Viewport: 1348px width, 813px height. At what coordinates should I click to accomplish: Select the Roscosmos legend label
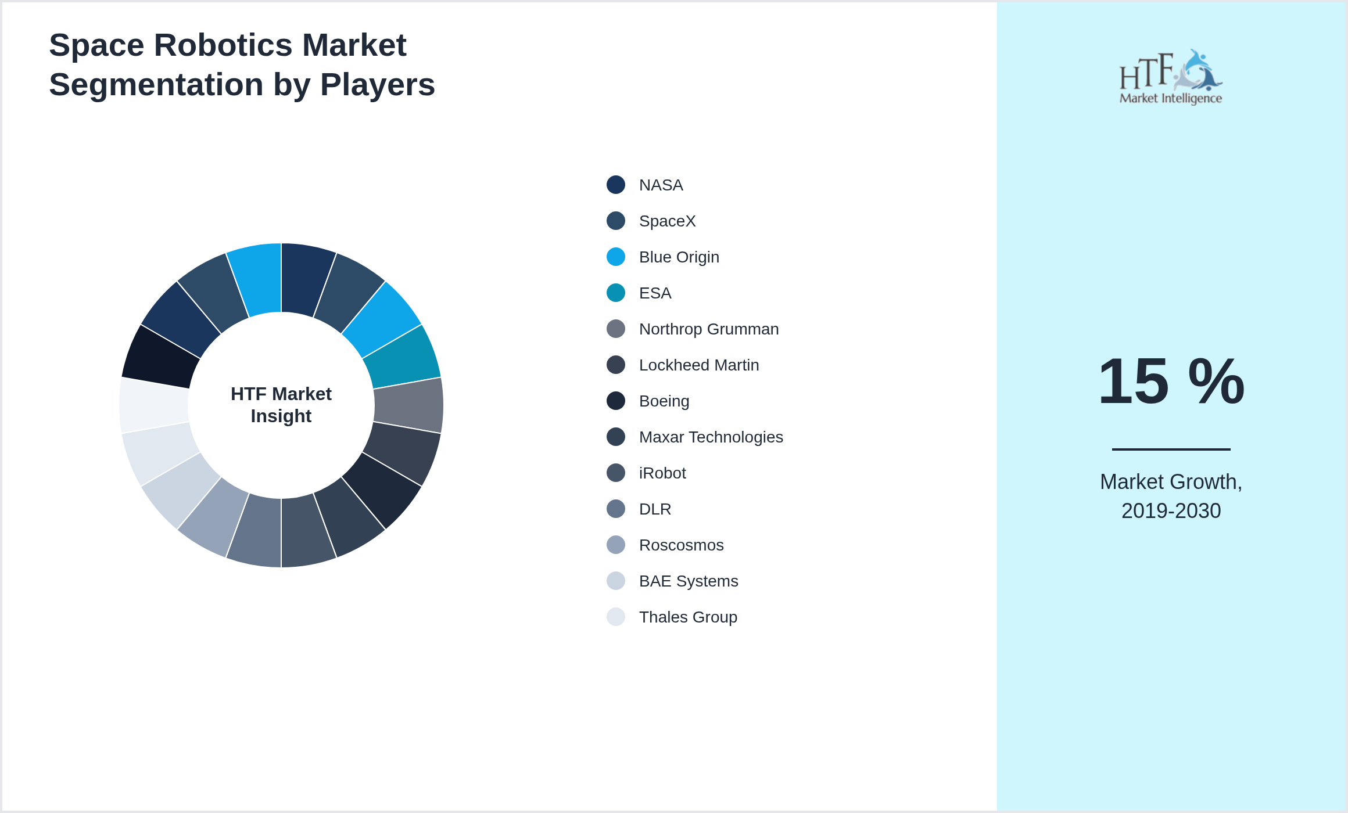(x=682, y=545)
